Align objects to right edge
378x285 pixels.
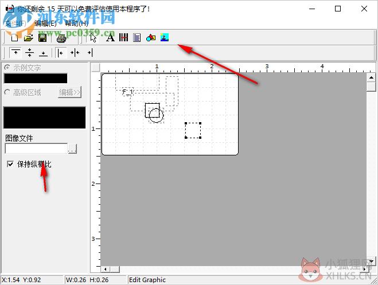click(x=89, y=53)
